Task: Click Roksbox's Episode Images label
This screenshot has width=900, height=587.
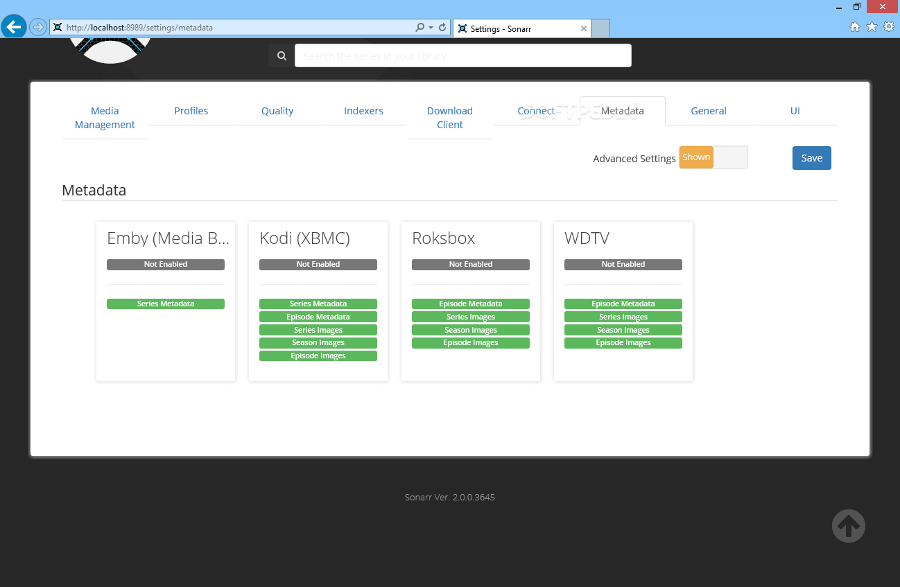Action: (471, 343)
